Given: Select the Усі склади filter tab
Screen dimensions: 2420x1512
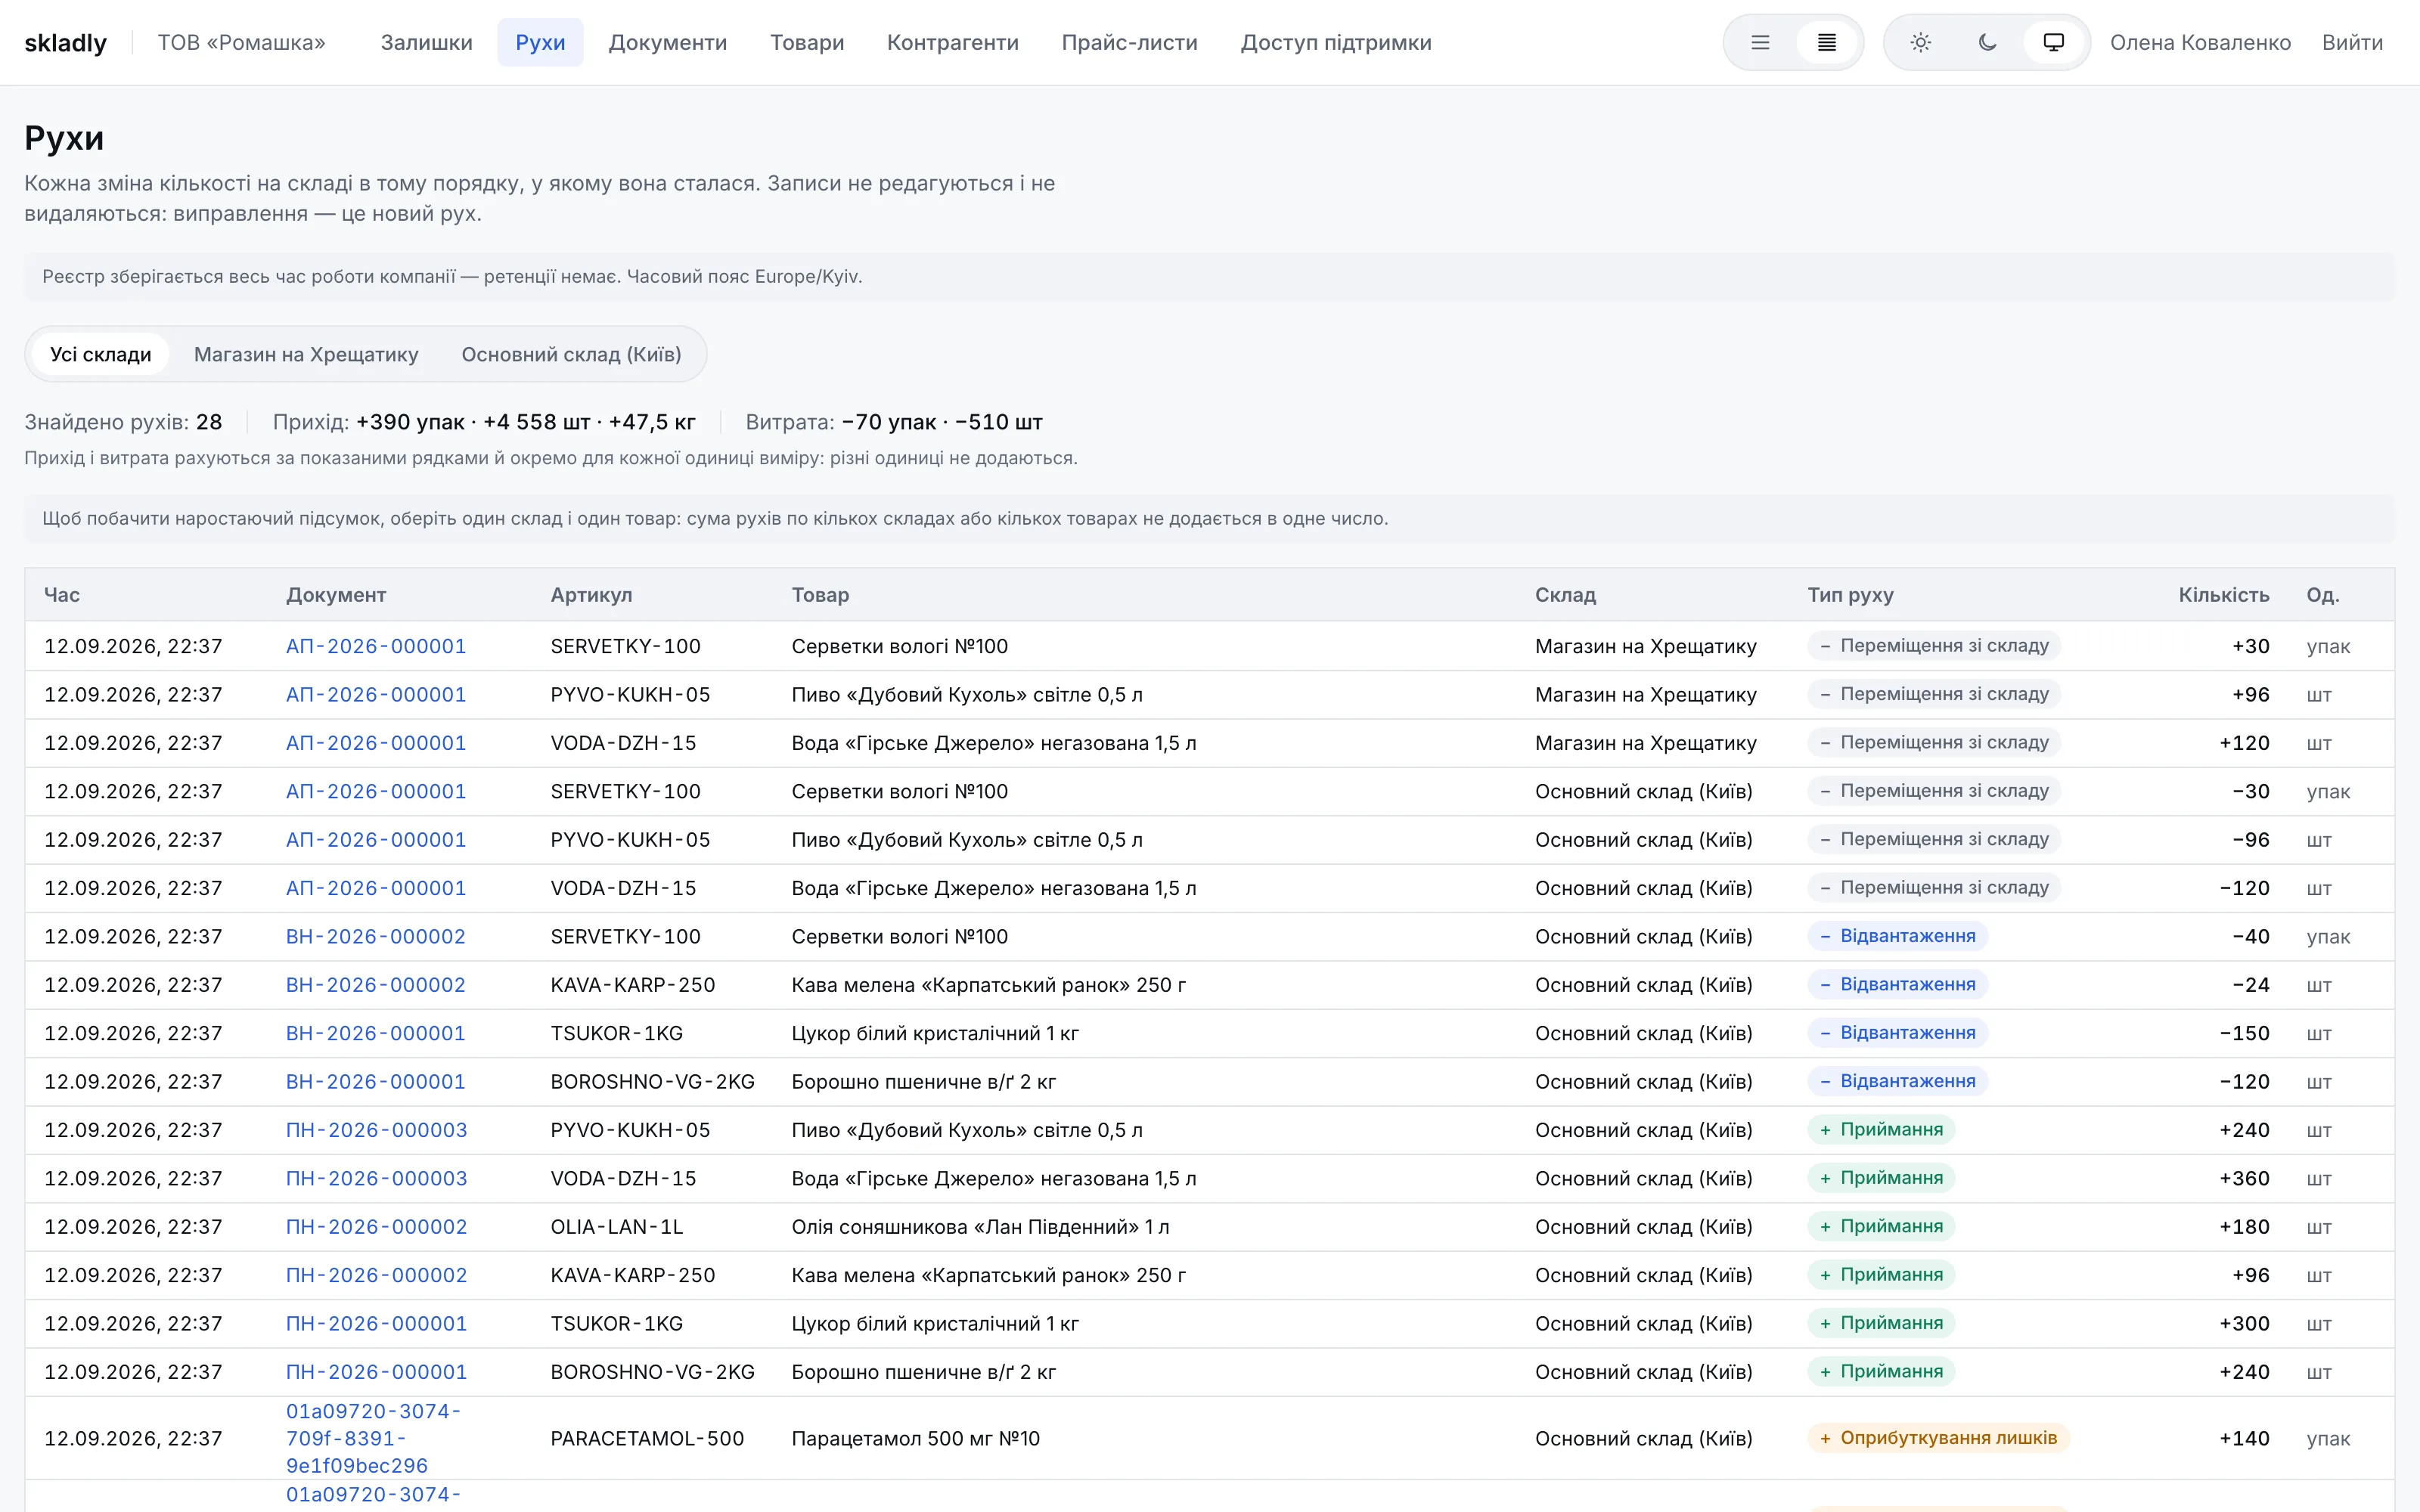Looking at the screenshot, I should [100, 354].
